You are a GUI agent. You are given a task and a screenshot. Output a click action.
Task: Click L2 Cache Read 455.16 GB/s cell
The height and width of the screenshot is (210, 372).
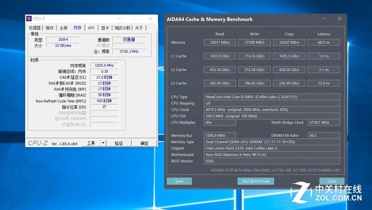click(220, 70)
